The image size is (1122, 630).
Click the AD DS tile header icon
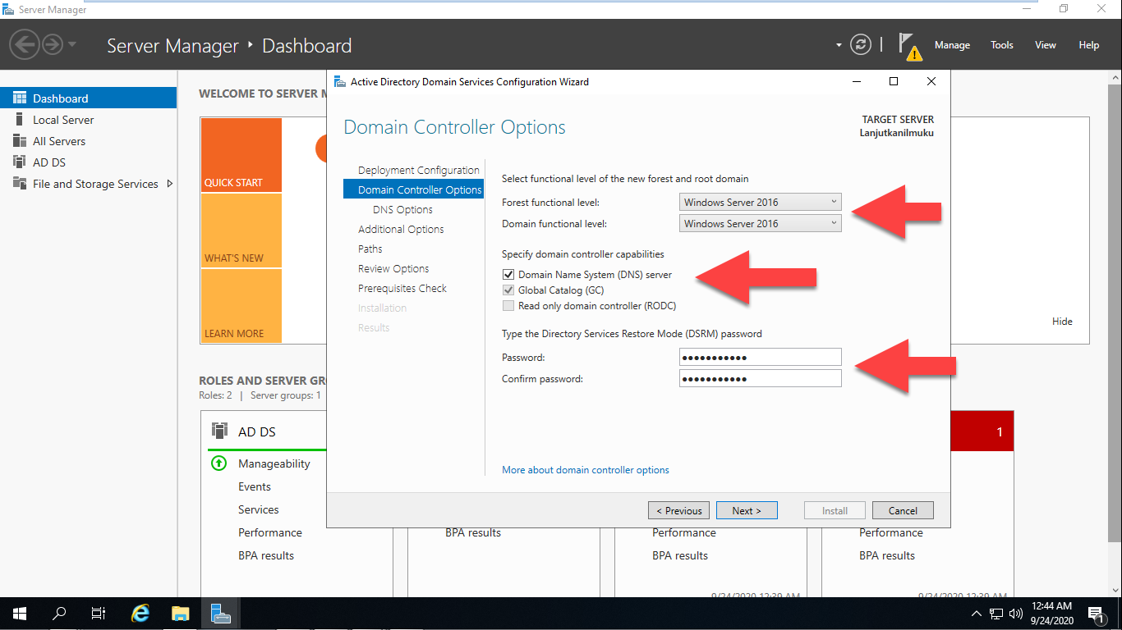(x=219, y=431)
